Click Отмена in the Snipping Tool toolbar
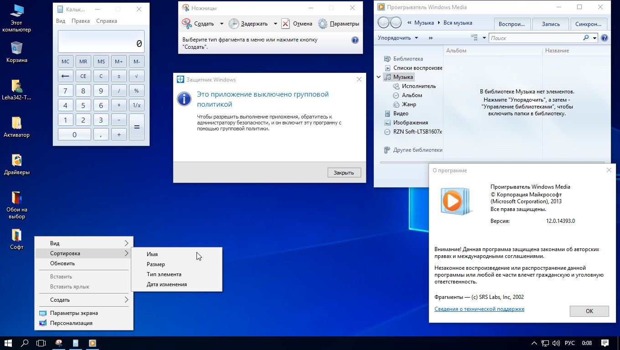This screenshot has height=350, width=620. tap(297, 24)
